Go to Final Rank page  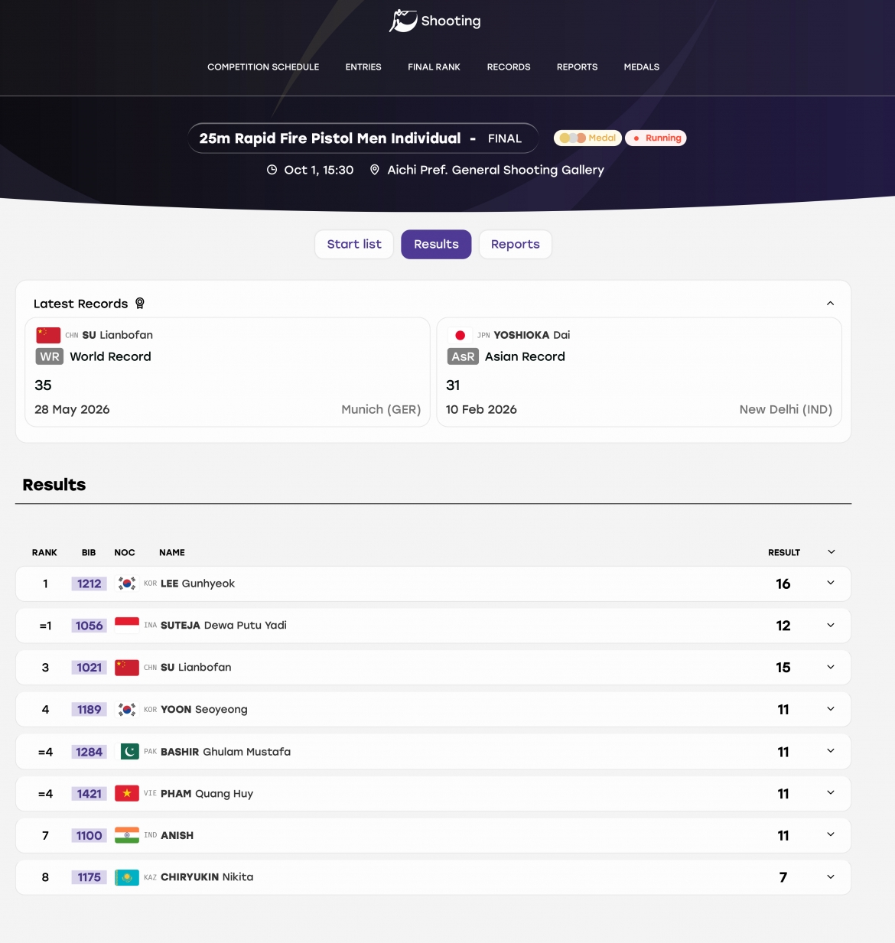[434, 67]
